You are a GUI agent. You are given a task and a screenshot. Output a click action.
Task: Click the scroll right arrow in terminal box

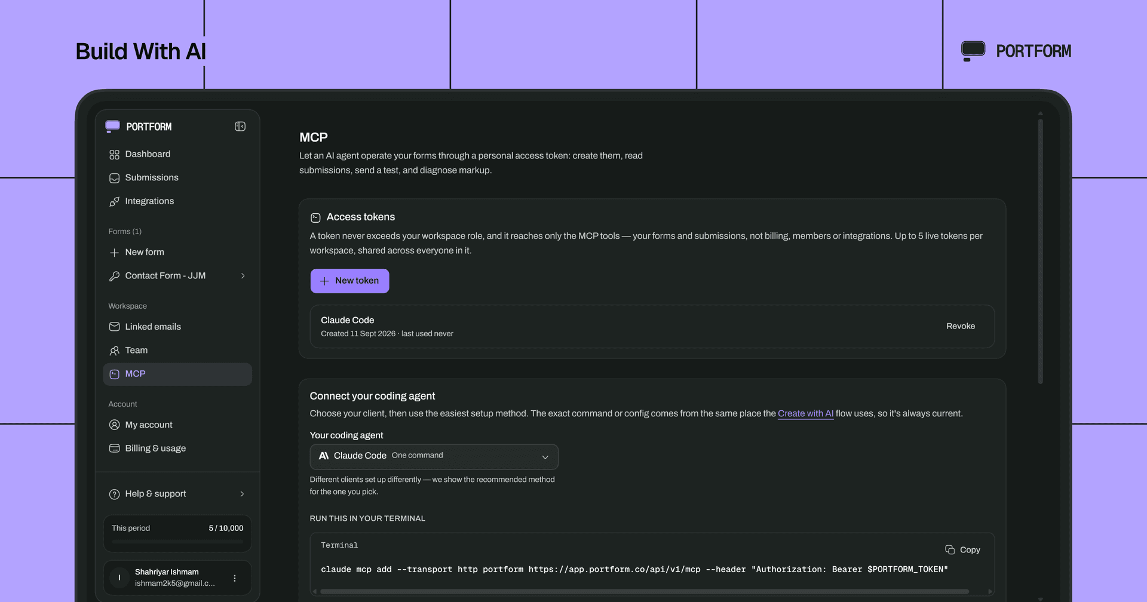pos(990,592)
